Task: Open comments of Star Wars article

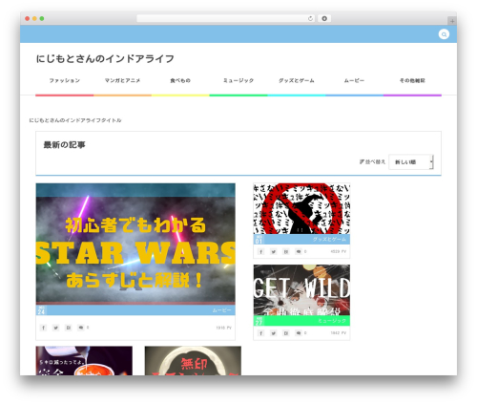Action: (x=81, y=328)
